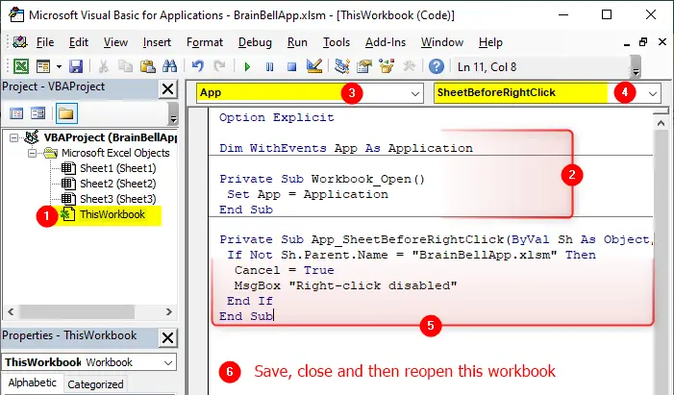
Task: Open the Add-Ins menu
Action: (x=386, y=42)
